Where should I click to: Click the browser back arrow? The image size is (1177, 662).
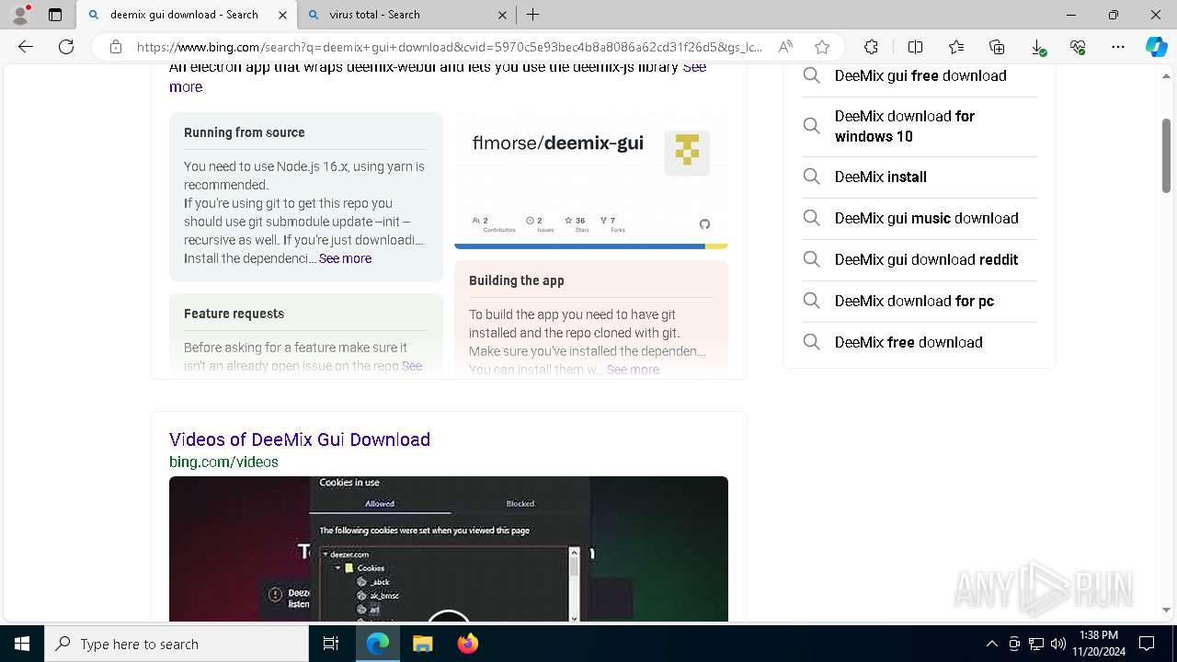pyautogui.click(x=26, y=47)
